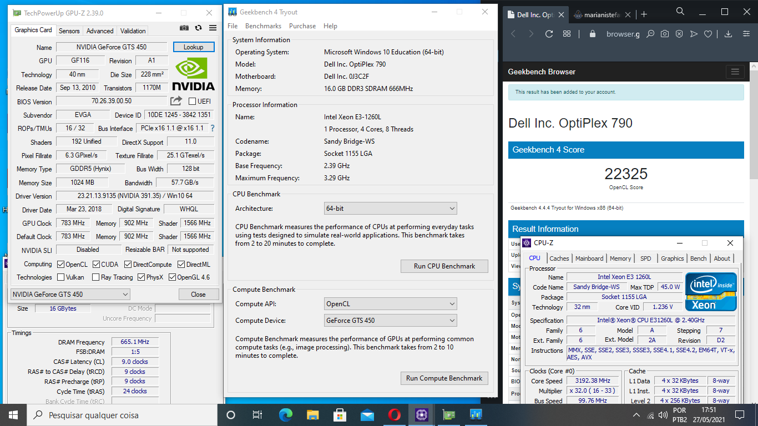Add page to bookmarks heart icon
758x426 pixels.
708,34
